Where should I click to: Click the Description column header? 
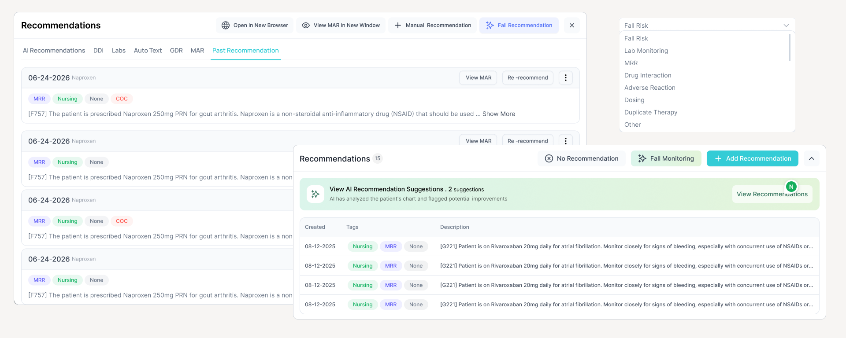point(455,227)
